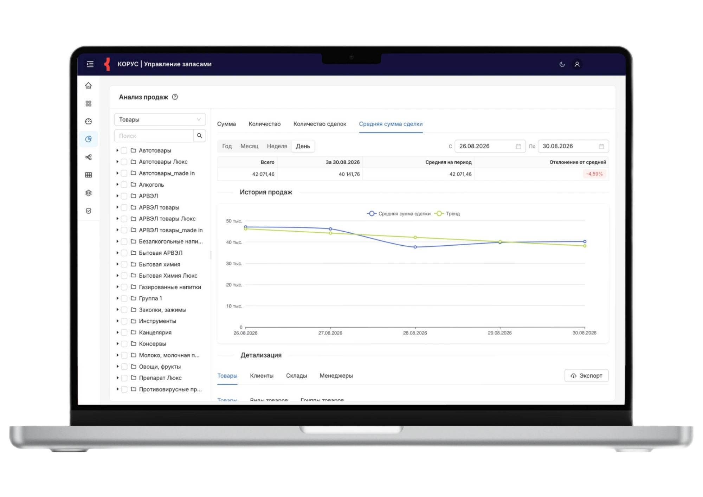Click help icon next to Анализ продаж
This screenshot has width=703, height=497.
(175, 97)
